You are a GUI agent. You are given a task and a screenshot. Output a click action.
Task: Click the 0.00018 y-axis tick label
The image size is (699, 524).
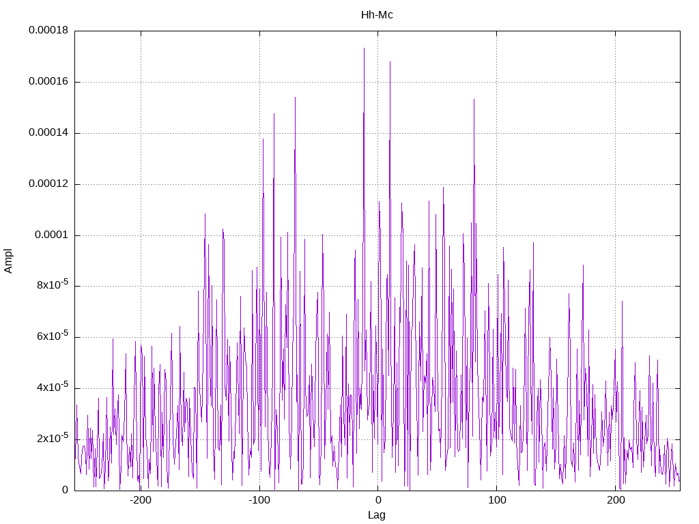click(48, 30)
